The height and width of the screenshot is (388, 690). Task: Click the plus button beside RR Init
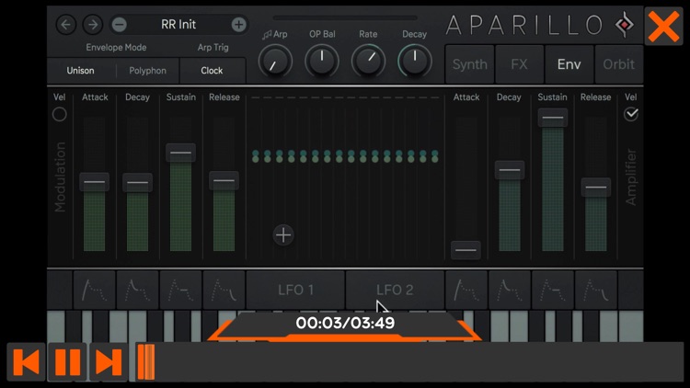pos(238,25)
